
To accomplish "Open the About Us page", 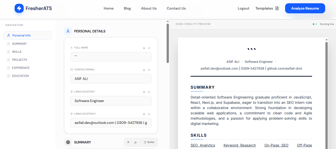I will pos(149,8).
